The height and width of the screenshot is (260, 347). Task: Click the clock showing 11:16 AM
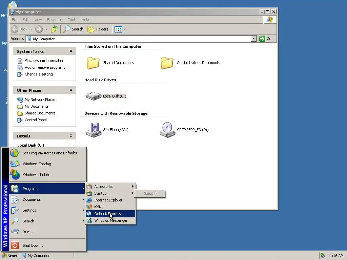tap(335, 256)
